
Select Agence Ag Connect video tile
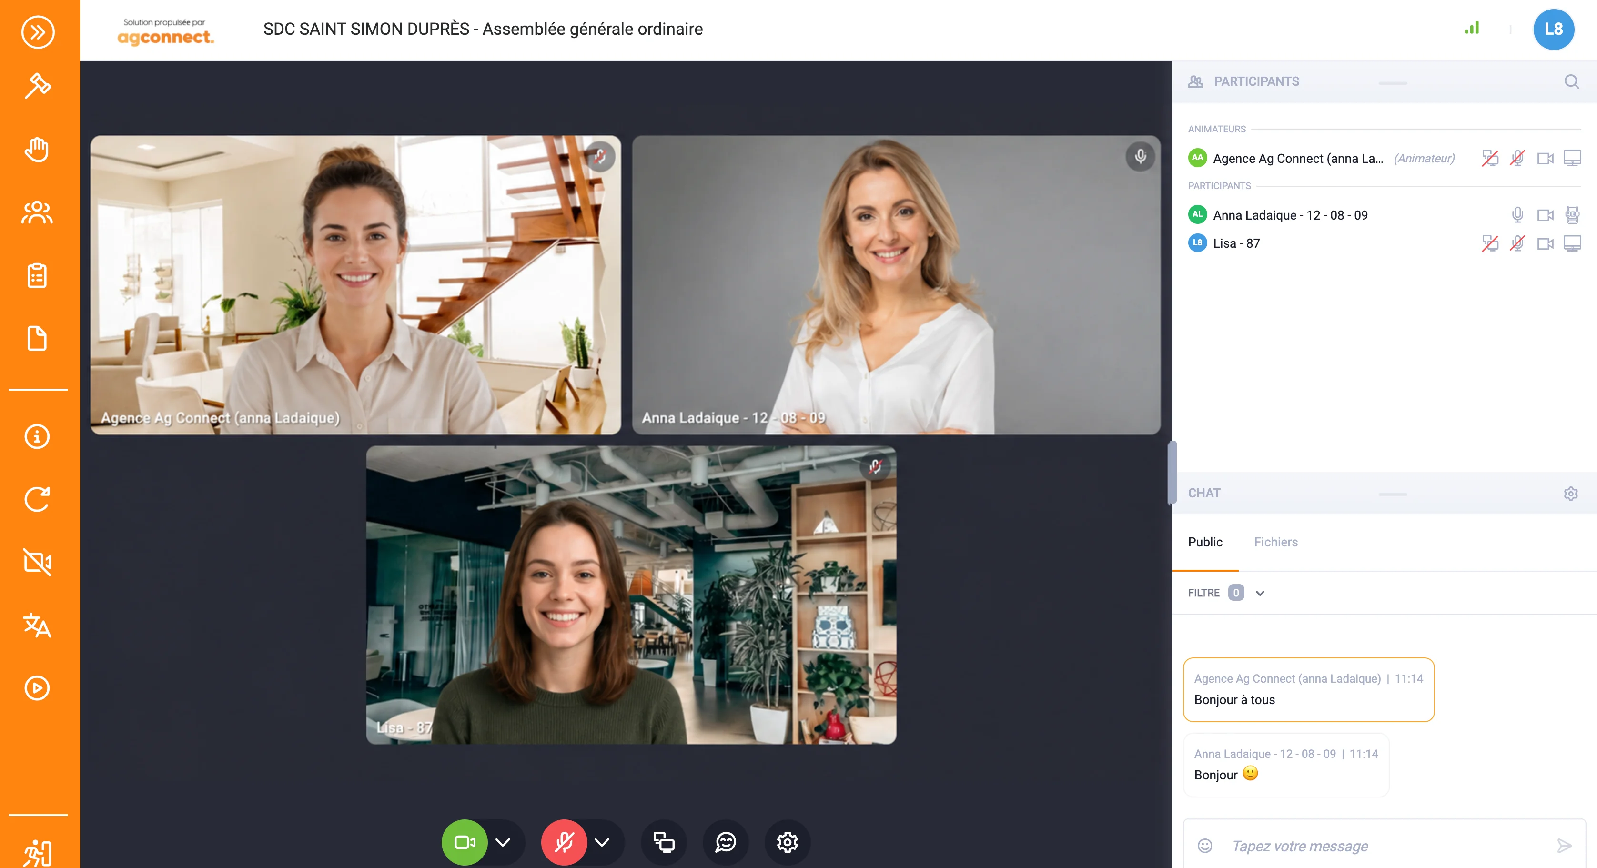[355, 284]
